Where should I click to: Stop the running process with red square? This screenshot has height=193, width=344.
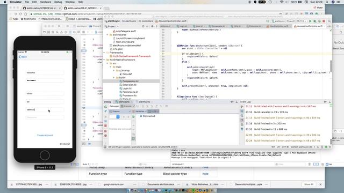pyautogui.click(x=324, y=21)
